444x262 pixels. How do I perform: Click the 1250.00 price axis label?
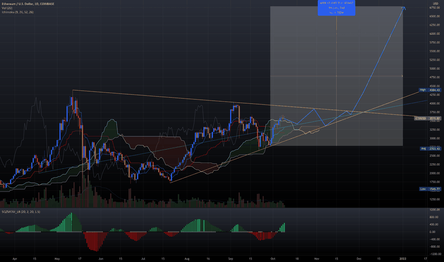pyautogui.click(x=434, y=200)
